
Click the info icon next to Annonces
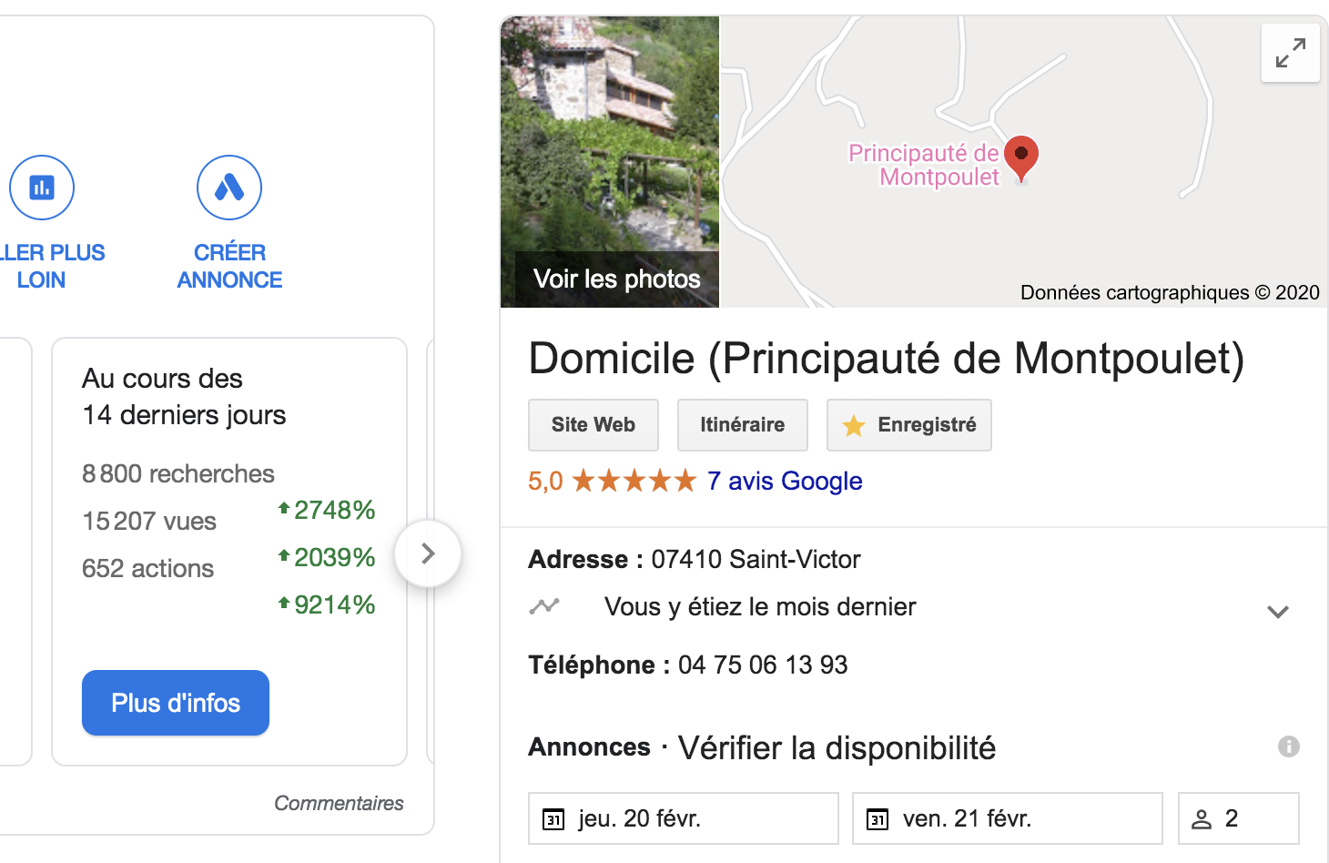tap(1289, 746)
